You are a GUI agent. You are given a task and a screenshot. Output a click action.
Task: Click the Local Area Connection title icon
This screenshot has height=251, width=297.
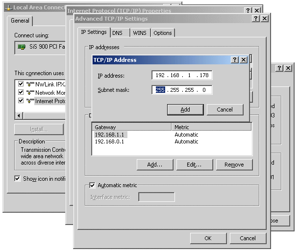coord(8,7)
